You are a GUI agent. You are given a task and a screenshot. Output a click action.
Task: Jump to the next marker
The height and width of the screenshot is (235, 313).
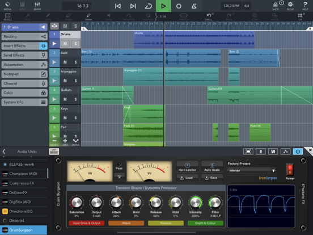point(133,6)
